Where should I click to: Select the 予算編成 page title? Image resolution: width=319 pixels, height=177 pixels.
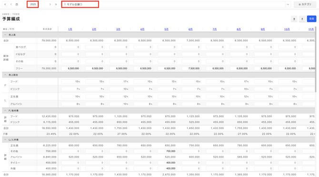[11, 19]
